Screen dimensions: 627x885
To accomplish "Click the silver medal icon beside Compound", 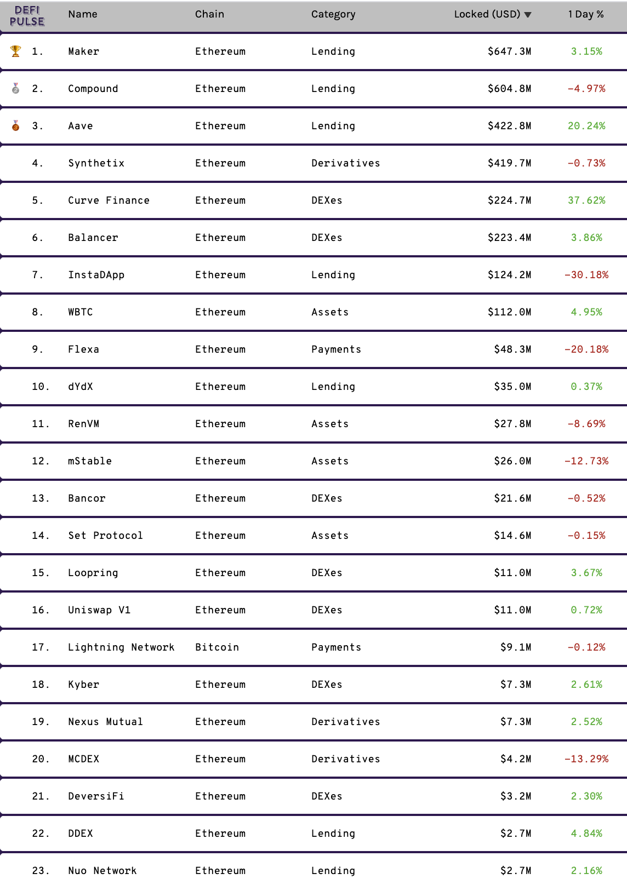I will coord(16,88).
